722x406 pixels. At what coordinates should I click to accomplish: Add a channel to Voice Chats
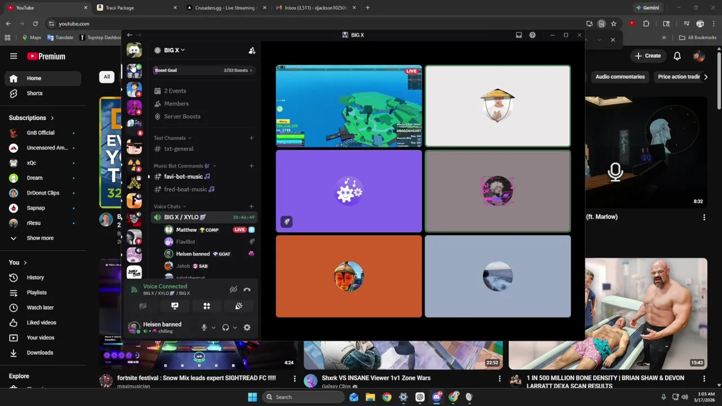(252, 206)
